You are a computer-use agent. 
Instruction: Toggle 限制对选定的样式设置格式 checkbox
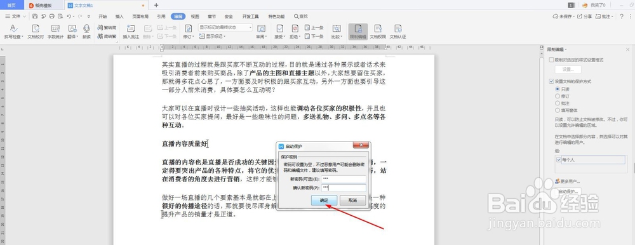[551, 60]
